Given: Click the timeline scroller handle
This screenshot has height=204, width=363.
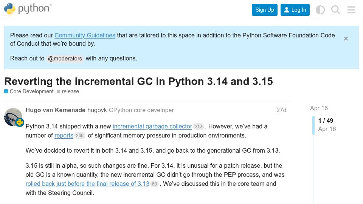Looking at the screenshot, I should (313, 125).
